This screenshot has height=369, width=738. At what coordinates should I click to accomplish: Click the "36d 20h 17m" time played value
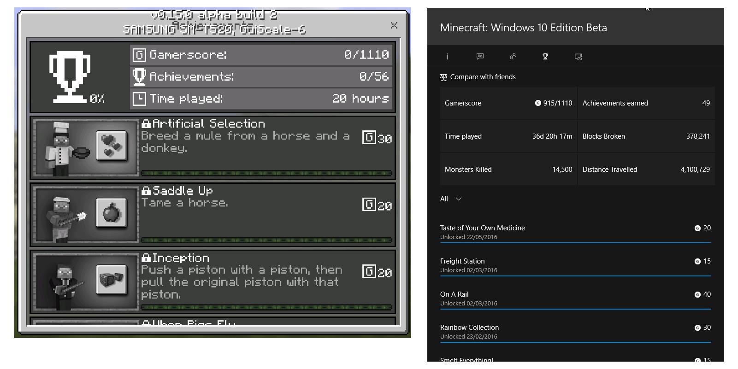552,136
